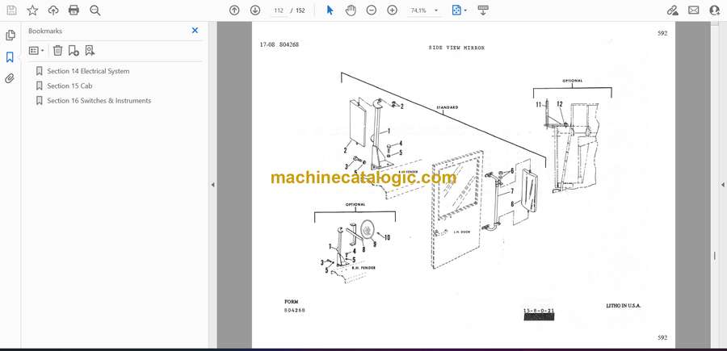The height and width of the screenshot is (351, 727).
Task: Open the find text magnifier tool
Action: (95, 10)
